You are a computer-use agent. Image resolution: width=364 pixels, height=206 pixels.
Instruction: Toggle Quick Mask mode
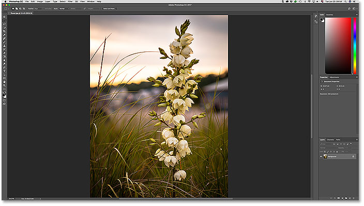4,100
